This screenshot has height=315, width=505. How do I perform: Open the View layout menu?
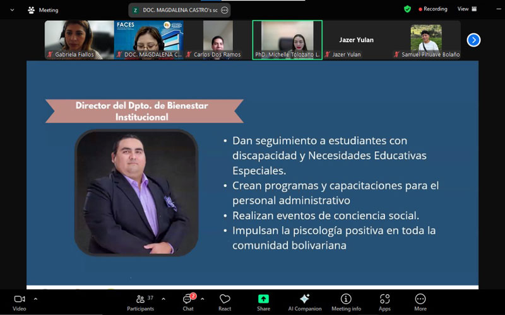[466, 9]
